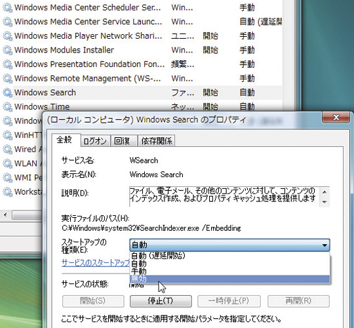Select Windows Modules Installer service name
Image resolution: width=354 pixels, height=328 pixels.
(64, 50)
